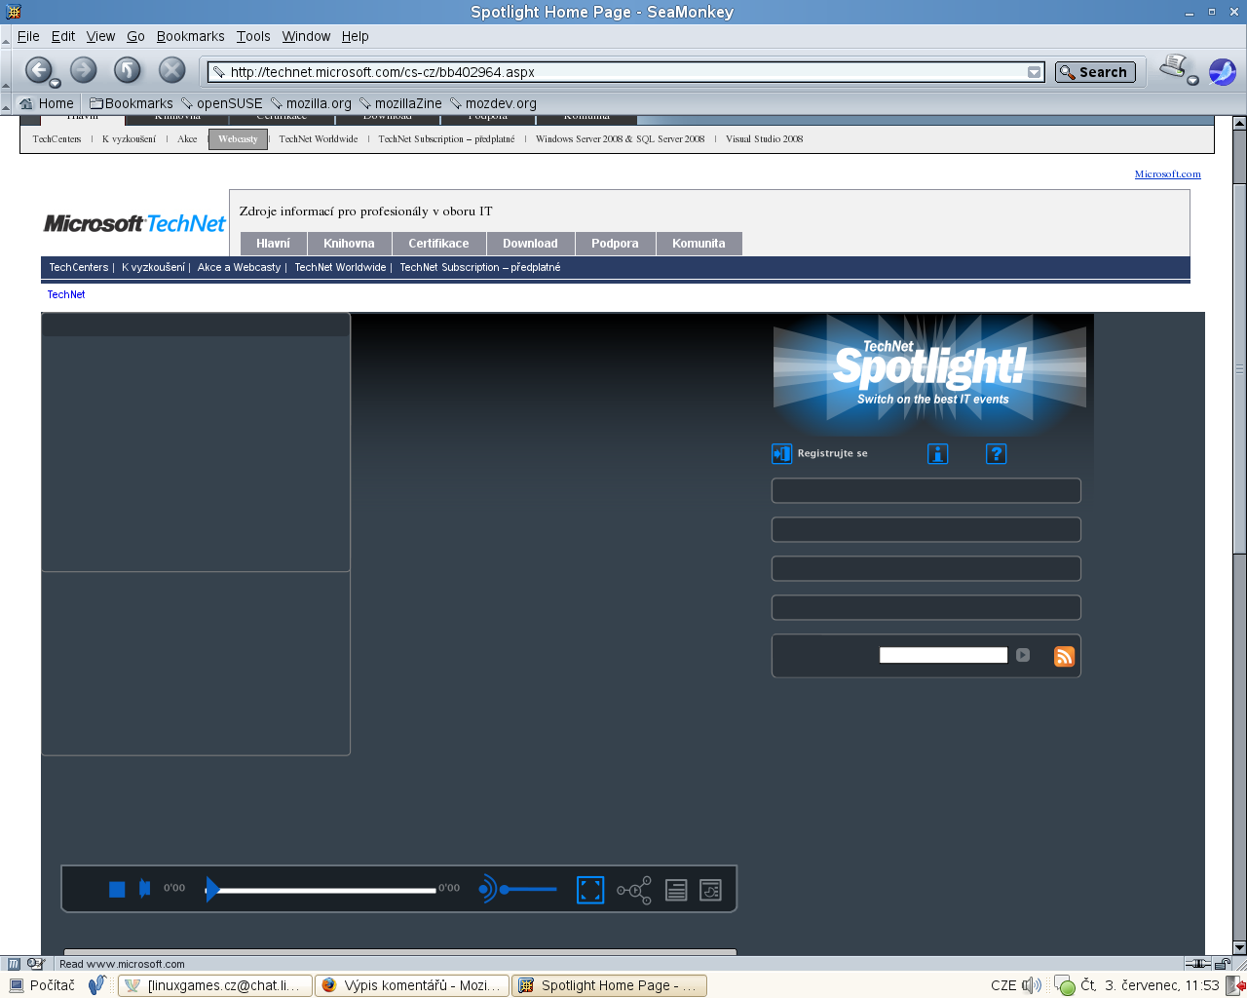Submit the Spotlight search play button
The width and height of the screenshot is (1247, 998).
click(1023, 655)
